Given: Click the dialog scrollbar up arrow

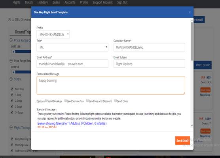Looking at the screenshot, I should pyautogui.click(x=192, y=21).
